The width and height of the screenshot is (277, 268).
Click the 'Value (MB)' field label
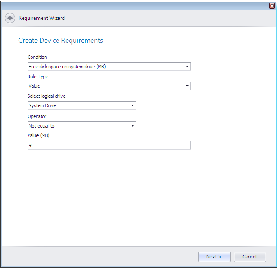click(39, 136)
